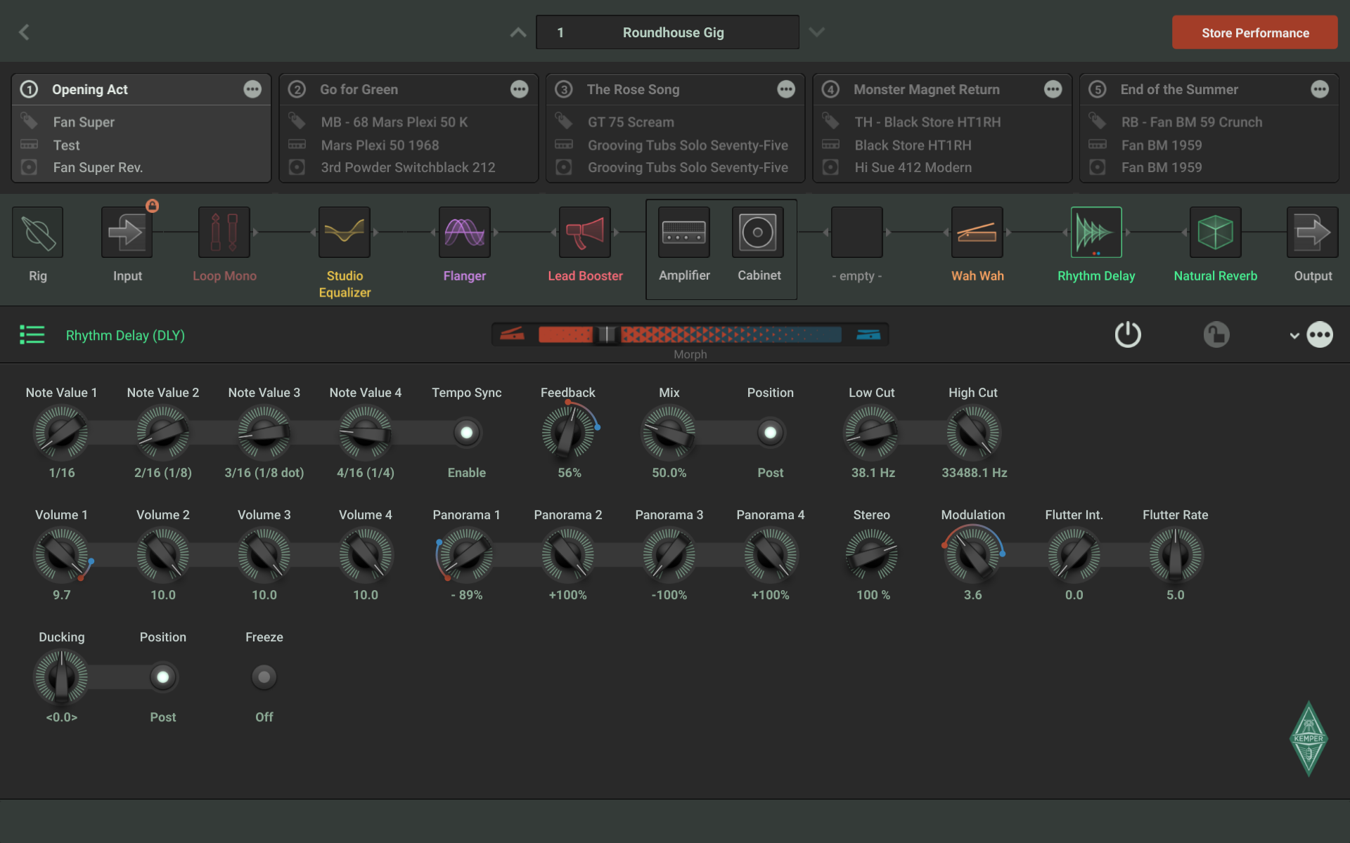1350x843 pixels.
Task: Open the Cabinet block
Action: (x=758, y=232)
